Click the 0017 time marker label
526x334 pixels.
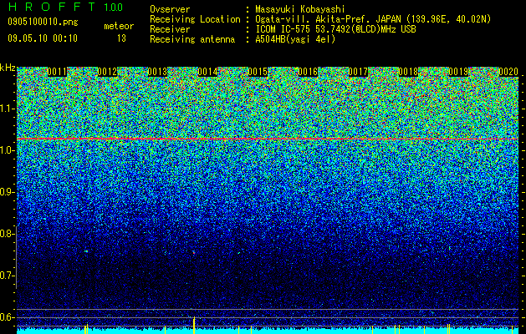point(358,72)
